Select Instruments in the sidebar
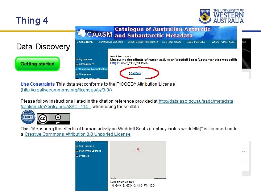This screenshot has height=196, width=261. (87, 146)
